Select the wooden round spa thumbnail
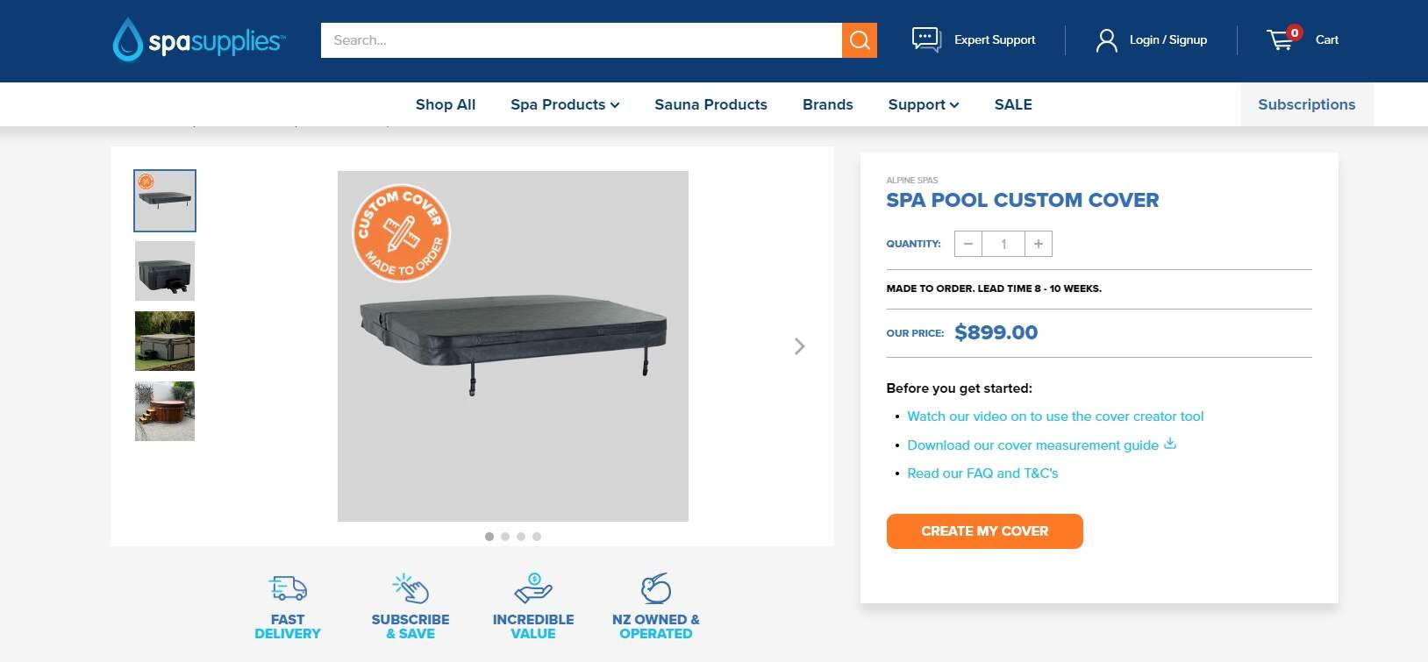The height and width of the screenshot is (662, 1428). pyautogui.click(x=165, y=411)
